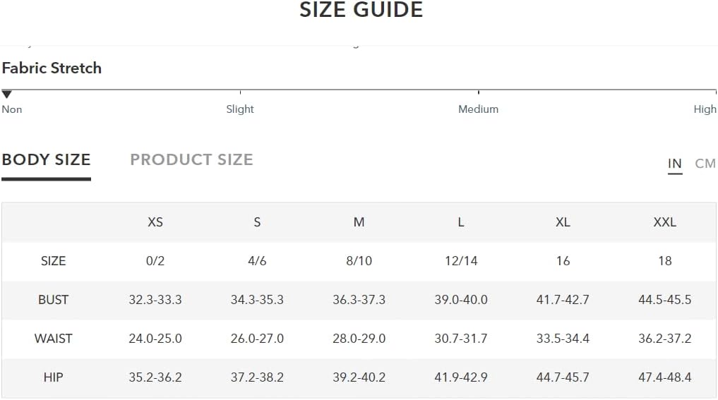Image resolution: width=718 pixels, height=400 pixels.
Task: Toggle units to IN
Action: [x=675, y=164]
